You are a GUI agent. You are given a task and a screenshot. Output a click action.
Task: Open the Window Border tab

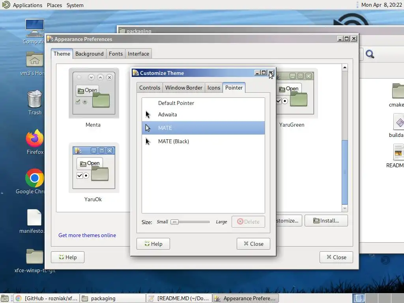point(184,88)
